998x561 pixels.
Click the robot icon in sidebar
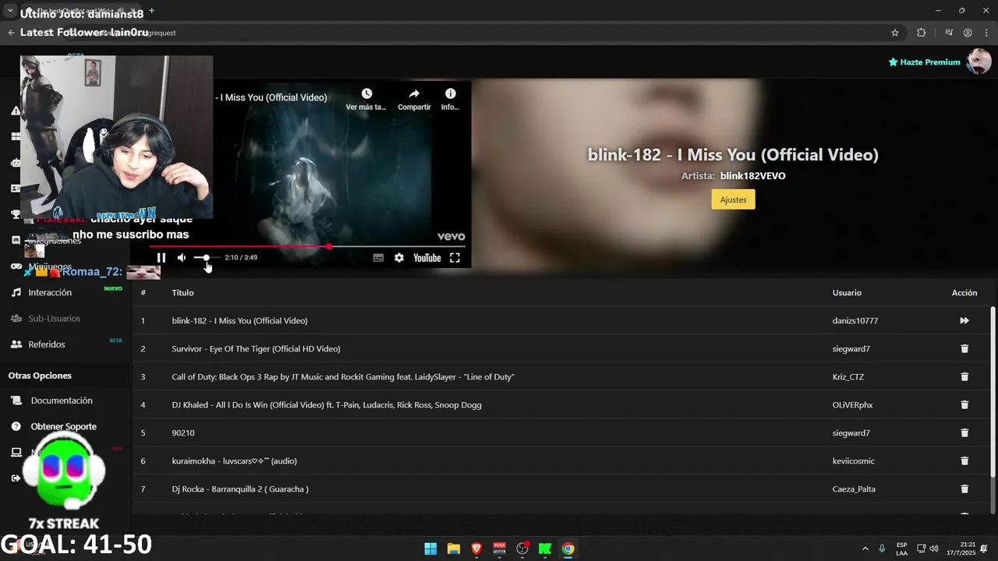coord(16,163)
